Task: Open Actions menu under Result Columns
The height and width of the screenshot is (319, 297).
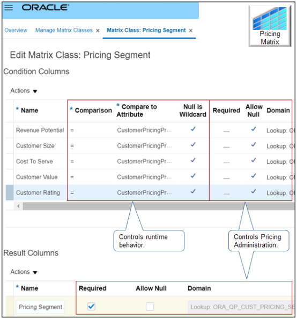Action: (24, 272)
